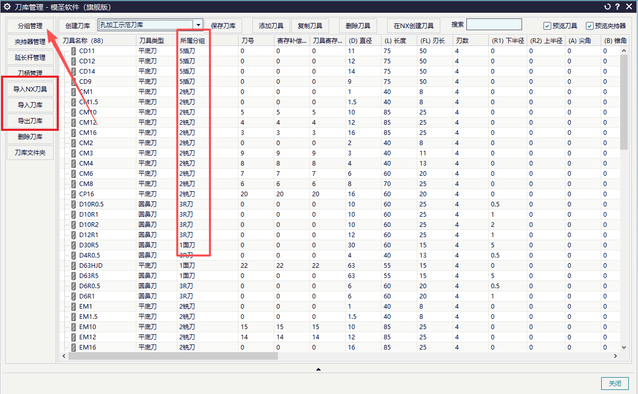Click 导入刀库 import library button
The image size is (638, 394).
[30, 105]
